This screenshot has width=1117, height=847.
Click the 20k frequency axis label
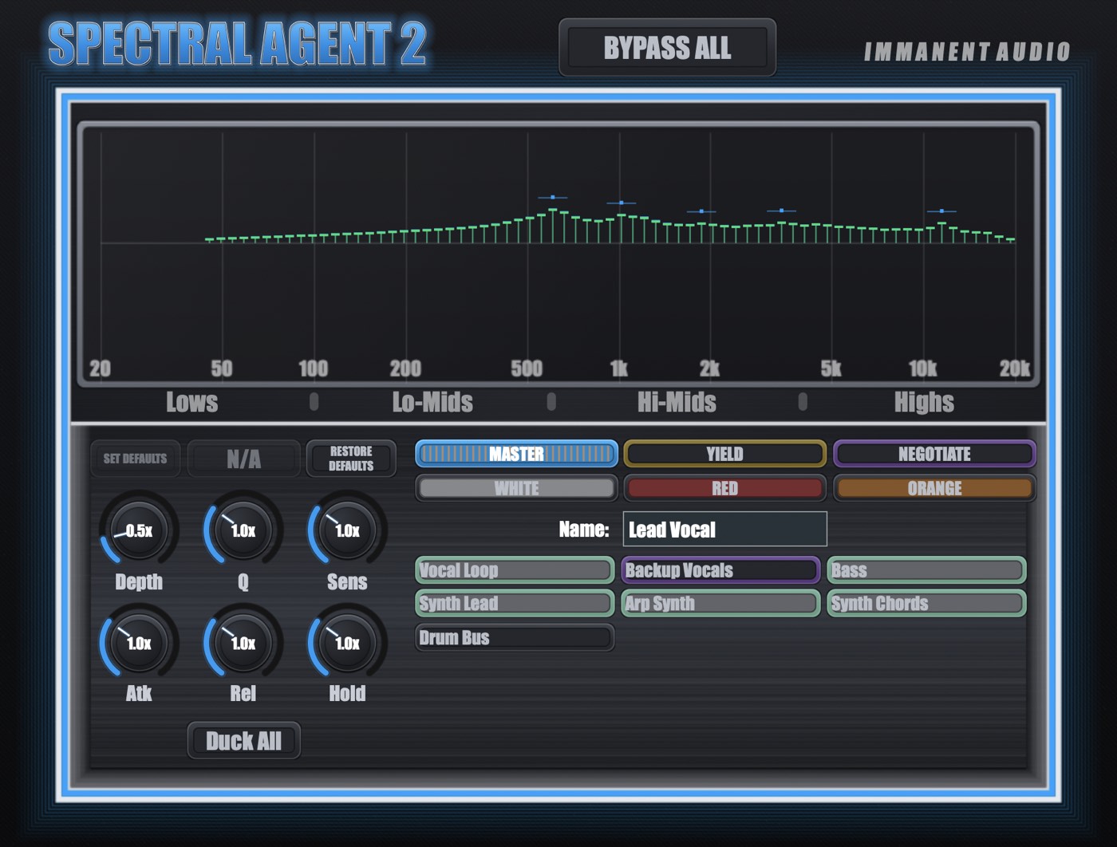coord(1015,368)
